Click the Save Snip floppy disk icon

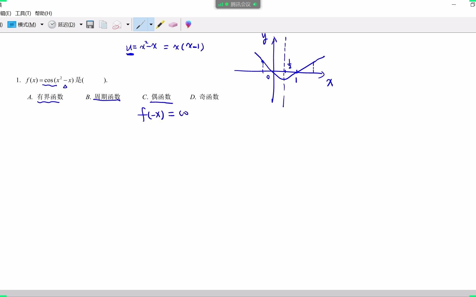[x=90, y=24]
